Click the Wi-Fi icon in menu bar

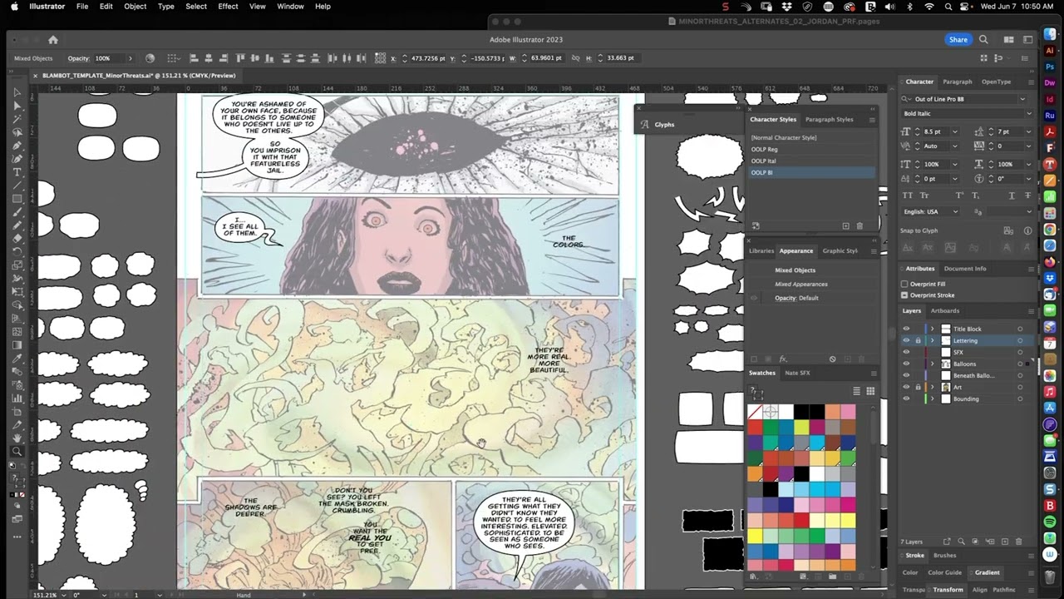point(929,7)
